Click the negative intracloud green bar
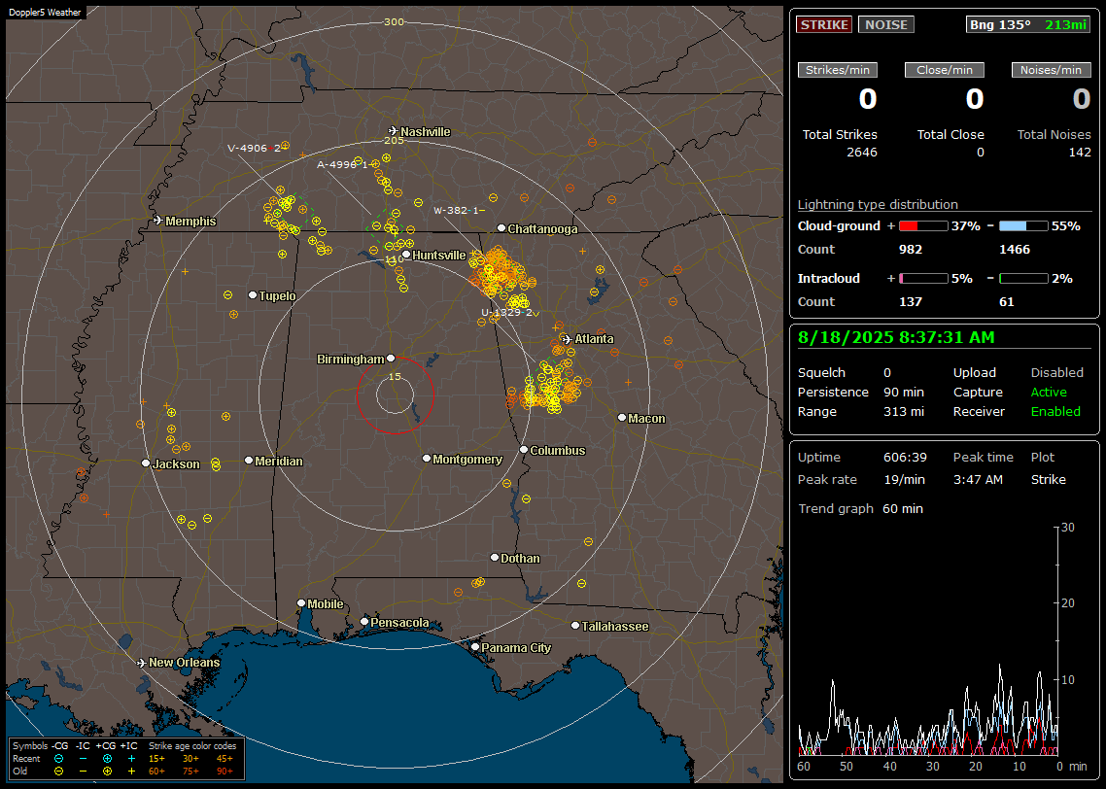 point(1023,279)
